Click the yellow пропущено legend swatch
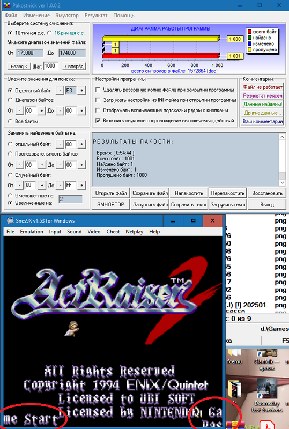Viewport: 289px width, 429px height. pos(249,50)
